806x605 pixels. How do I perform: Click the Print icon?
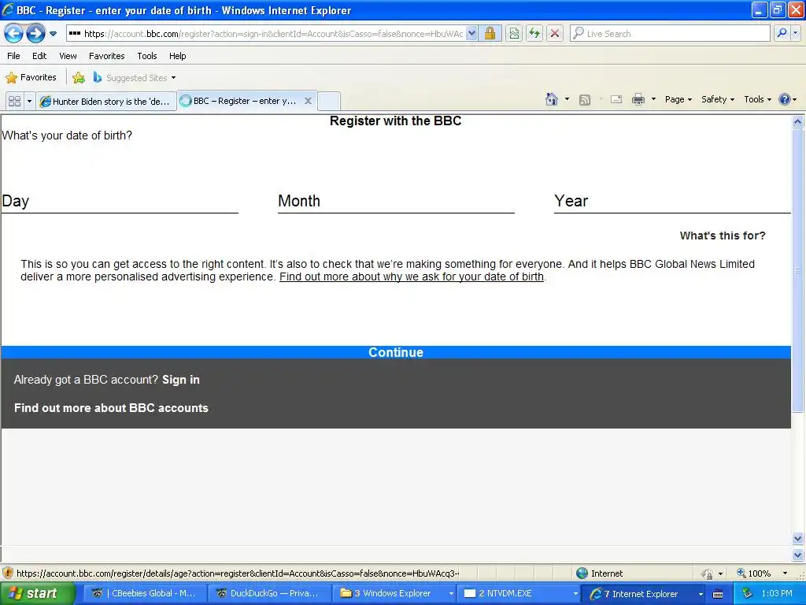(638, 99)
